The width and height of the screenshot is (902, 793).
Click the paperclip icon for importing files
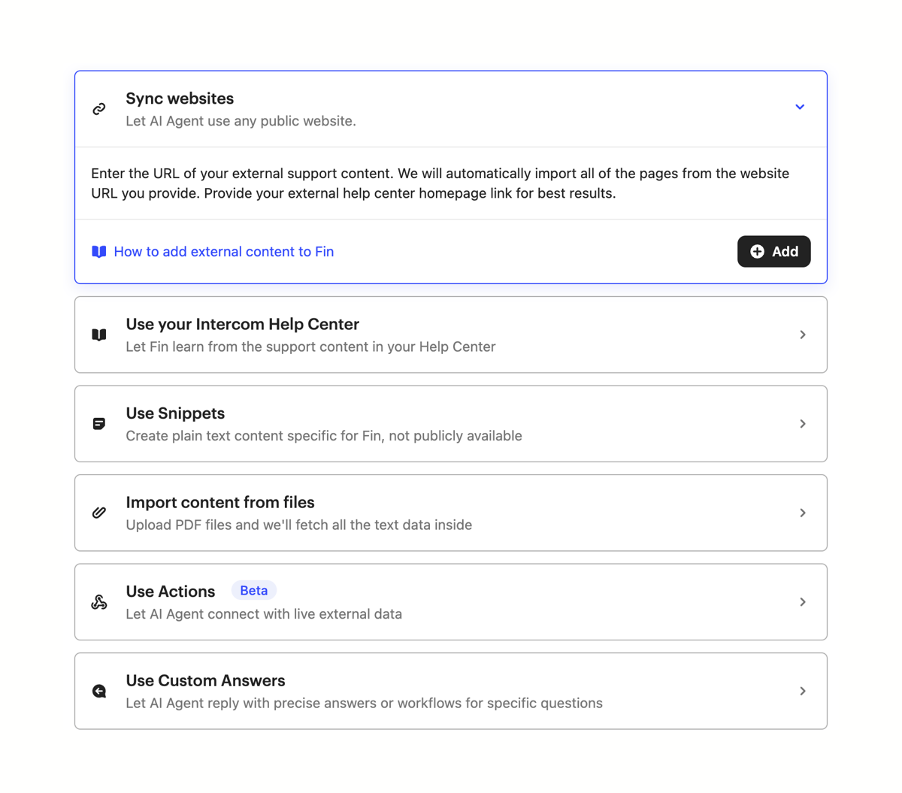98,512
